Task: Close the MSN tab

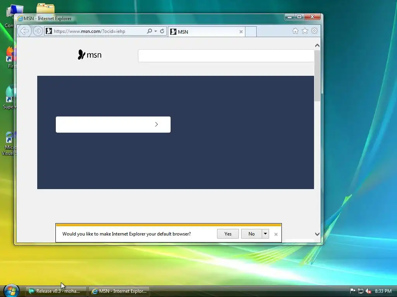Action: pyautogui.click(x=241, y=32)
